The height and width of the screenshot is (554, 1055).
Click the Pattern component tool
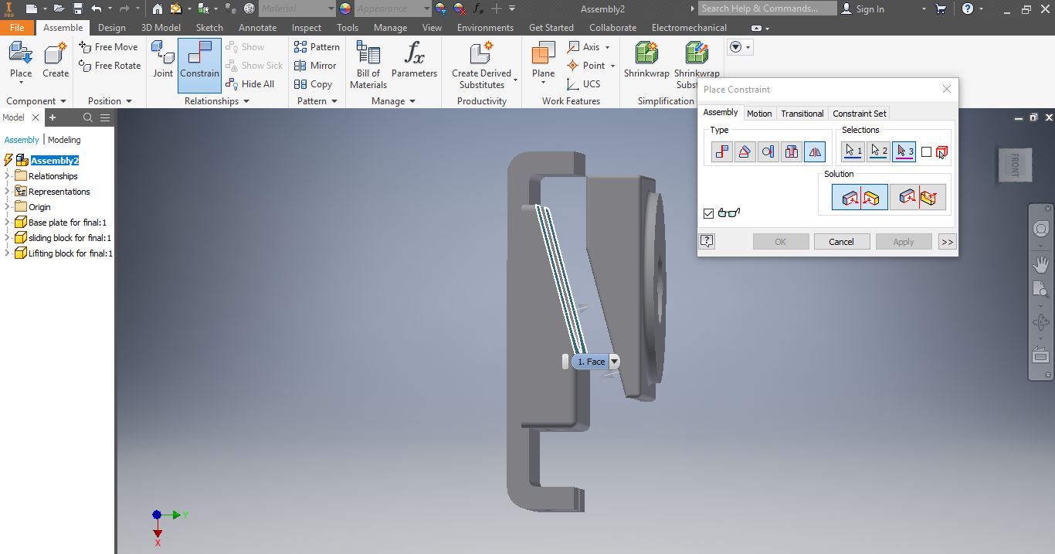[x=317, y=47]
